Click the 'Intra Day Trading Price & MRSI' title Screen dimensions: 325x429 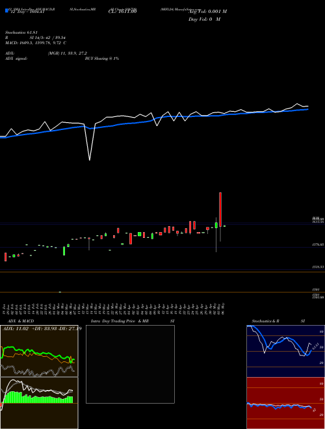(x=133, y=321)
